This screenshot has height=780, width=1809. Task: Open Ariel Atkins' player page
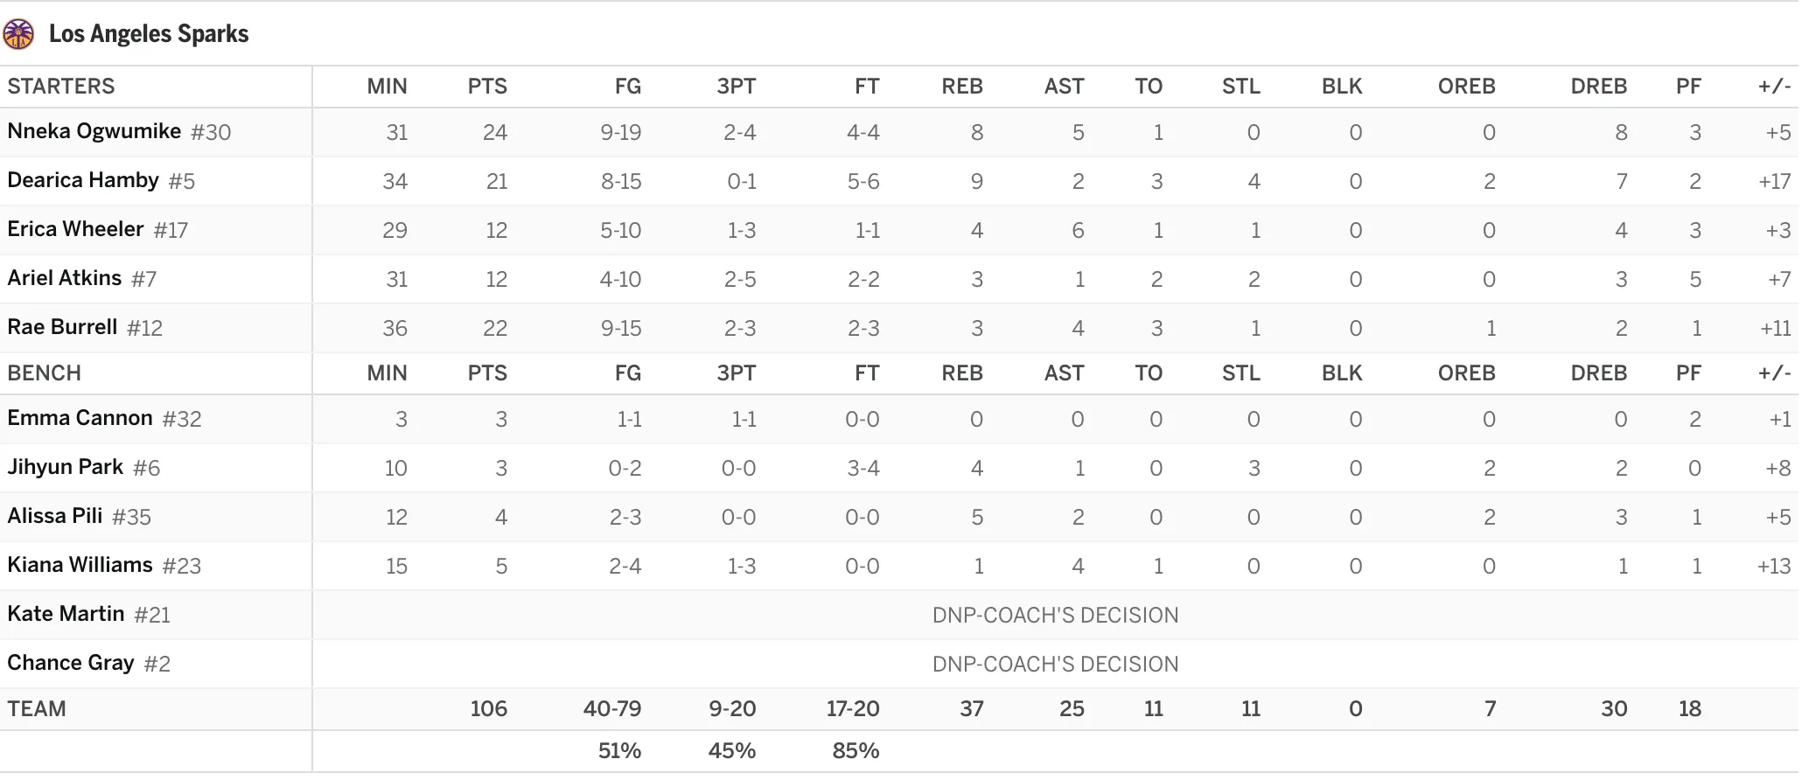click(x=65, y=278)
